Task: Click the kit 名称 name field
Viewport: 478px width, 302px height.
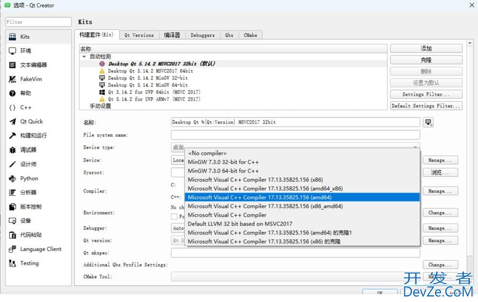Action: (x=295, y=122)
